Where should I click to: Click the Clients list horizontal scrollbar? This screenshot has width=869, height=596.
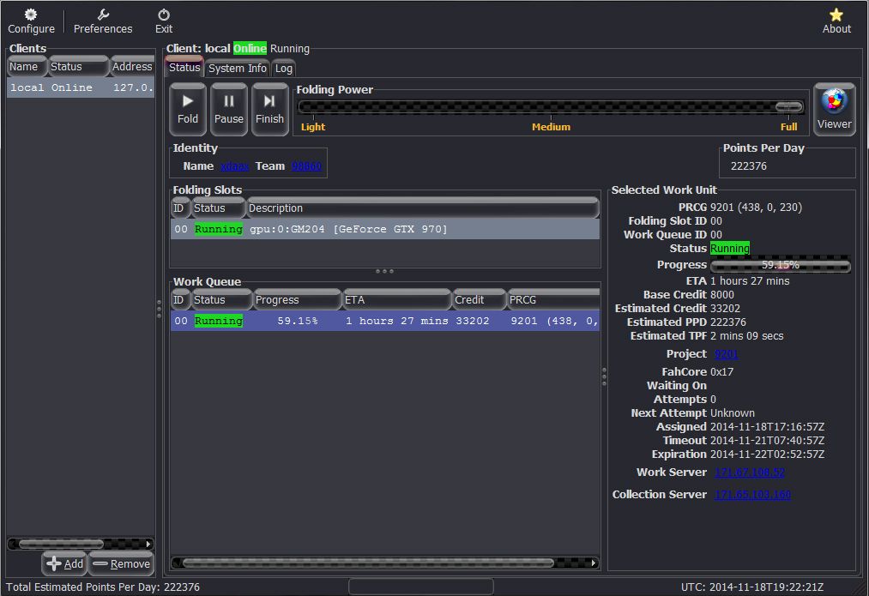(61, 544)
